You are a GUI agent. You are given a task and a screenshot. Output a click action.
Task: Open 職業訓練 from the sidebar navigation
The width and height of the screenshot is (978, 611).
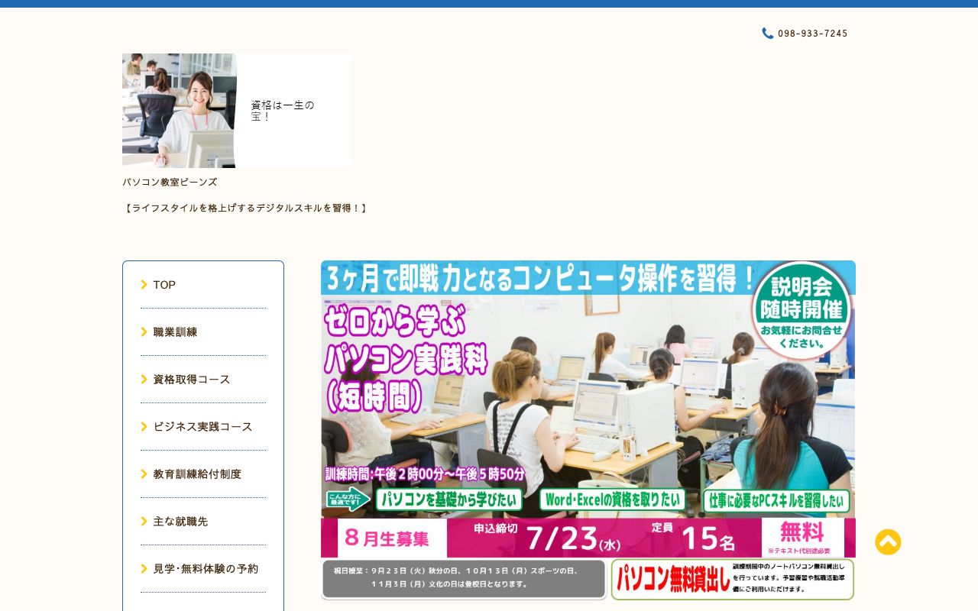tap(174, 331)
